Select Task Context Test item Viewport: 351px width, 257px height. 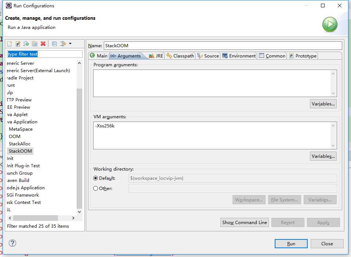(24, 202)
